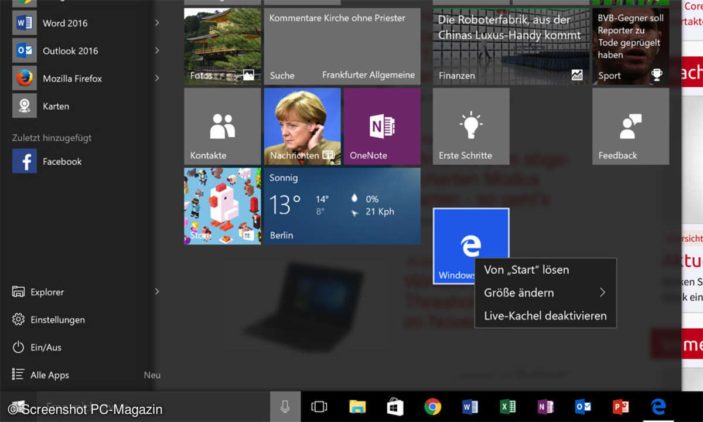Open the Kontakte people tile
Image resolution: width=703 pixels, height=422 pixels.
click(222, 126)
